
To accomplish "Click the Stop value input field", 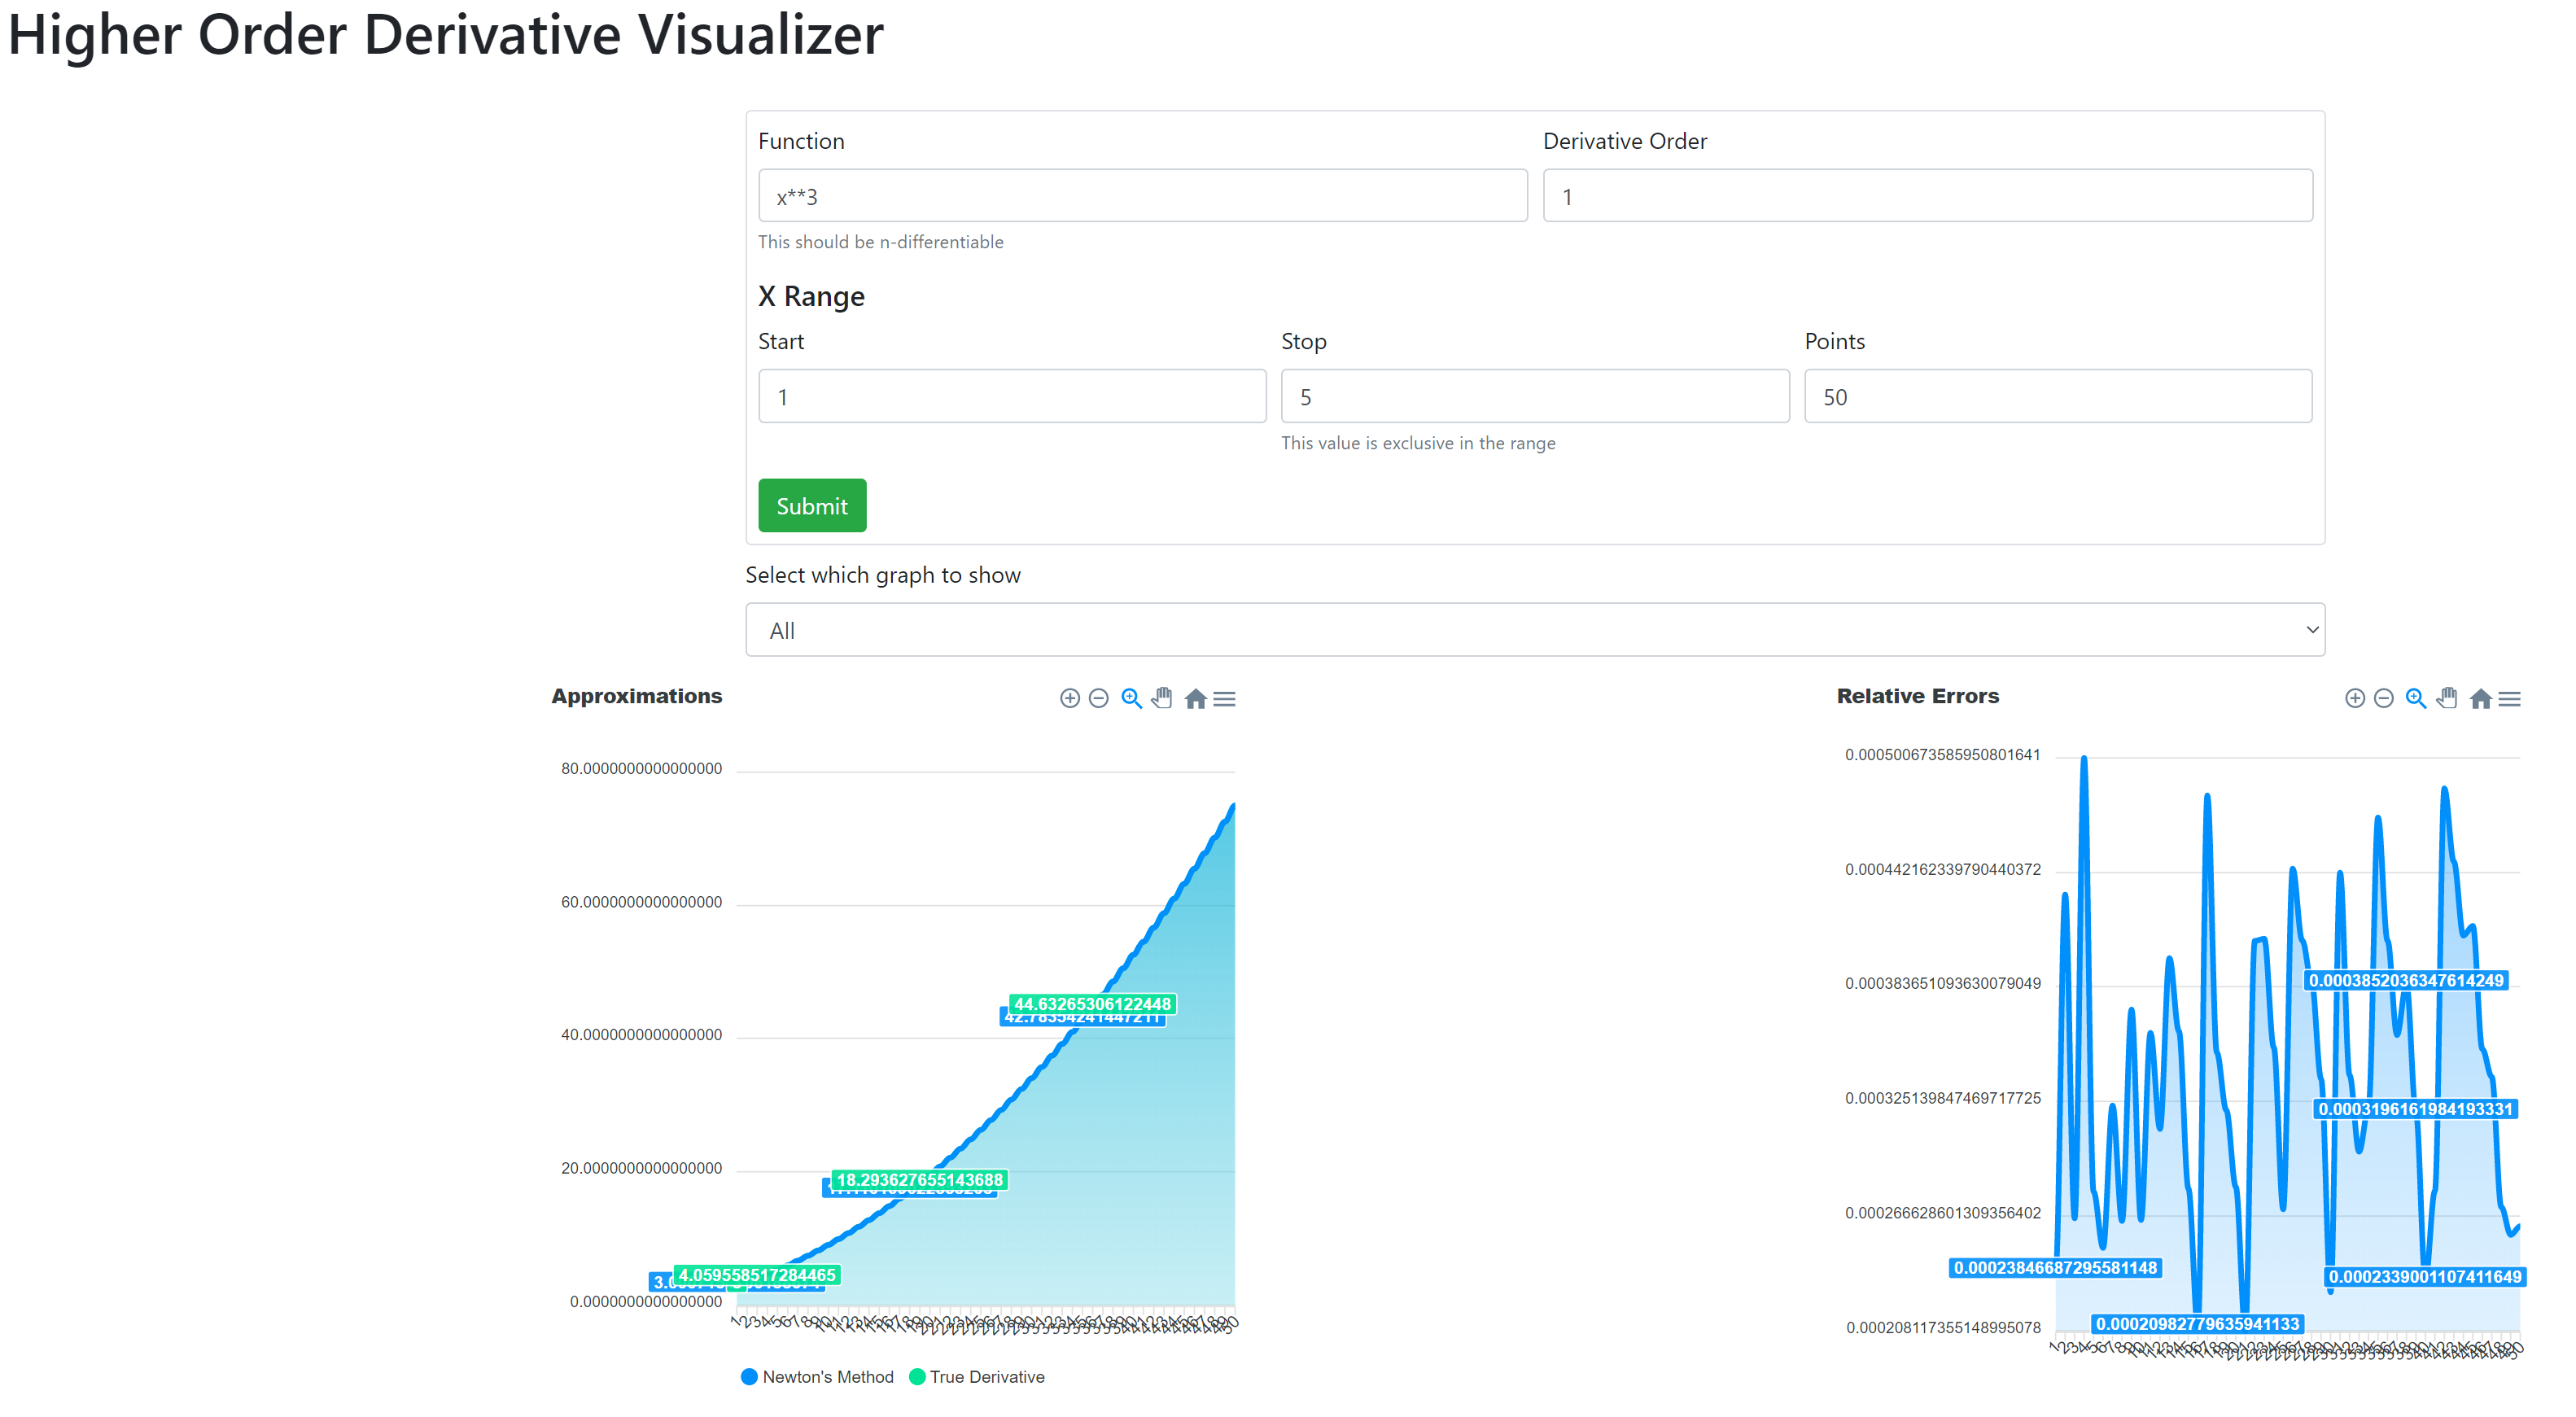I will coord(1534,396).
